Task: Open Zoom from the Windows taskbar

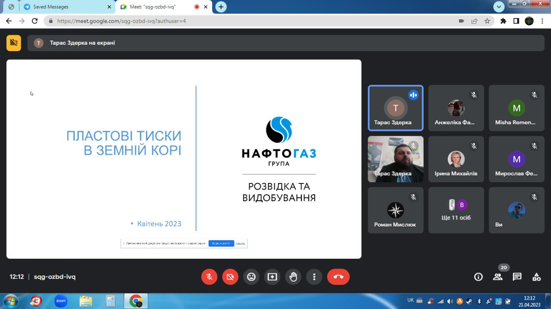Action: coord(61,301)
